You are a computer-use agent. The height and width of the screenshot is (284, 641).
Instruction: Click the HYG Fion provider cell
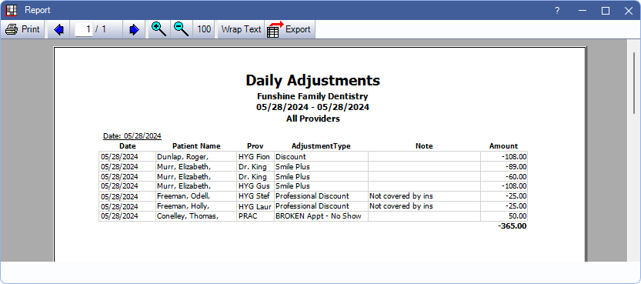click(x=255, y=156)
